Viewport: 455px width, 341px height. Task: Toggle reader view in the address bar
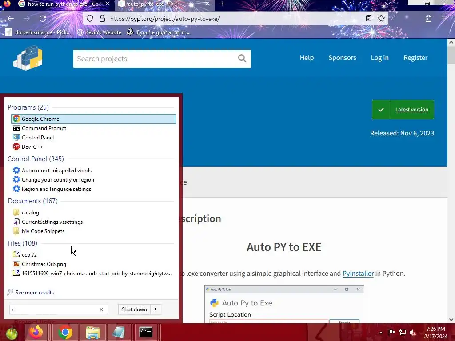pos(368,19)
